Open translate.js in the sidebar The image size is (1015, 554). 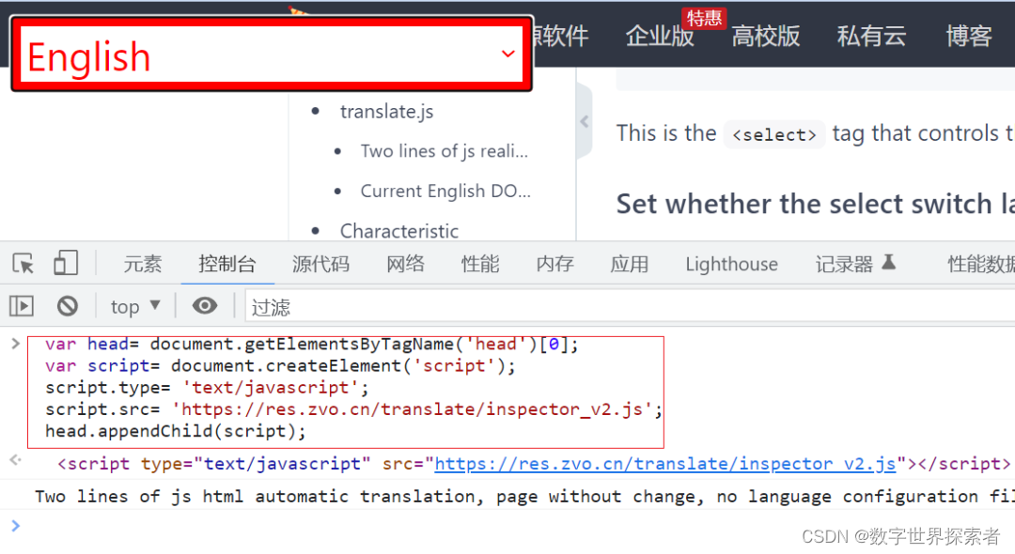386,111
